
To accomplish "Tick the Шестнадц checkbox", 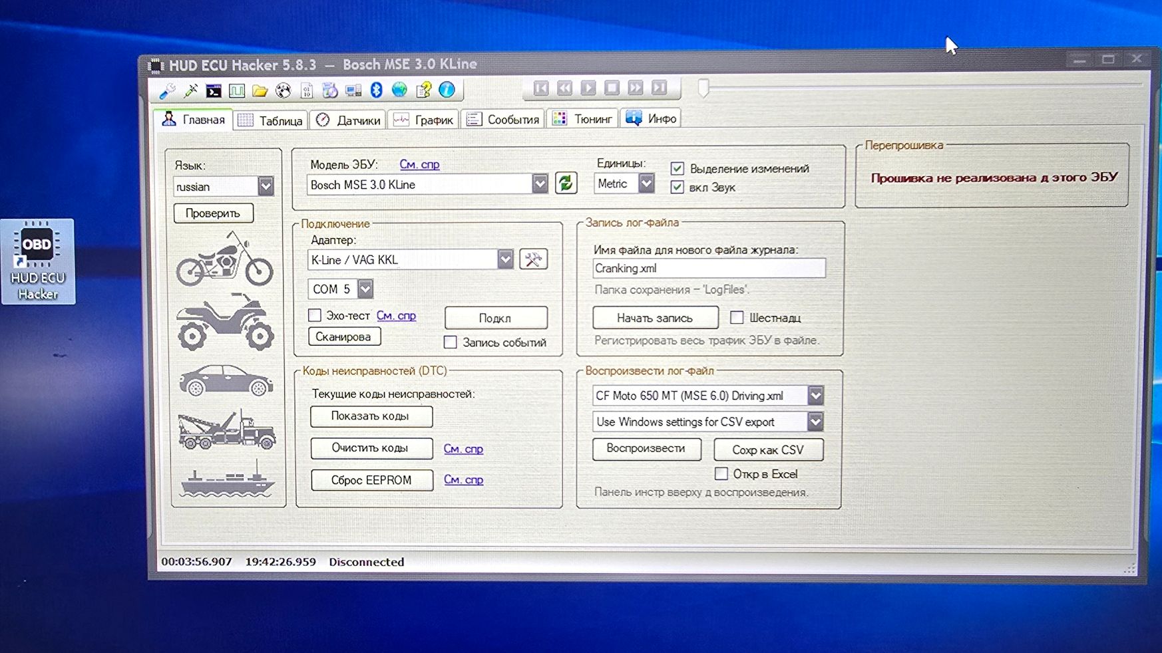I will 737,317.
